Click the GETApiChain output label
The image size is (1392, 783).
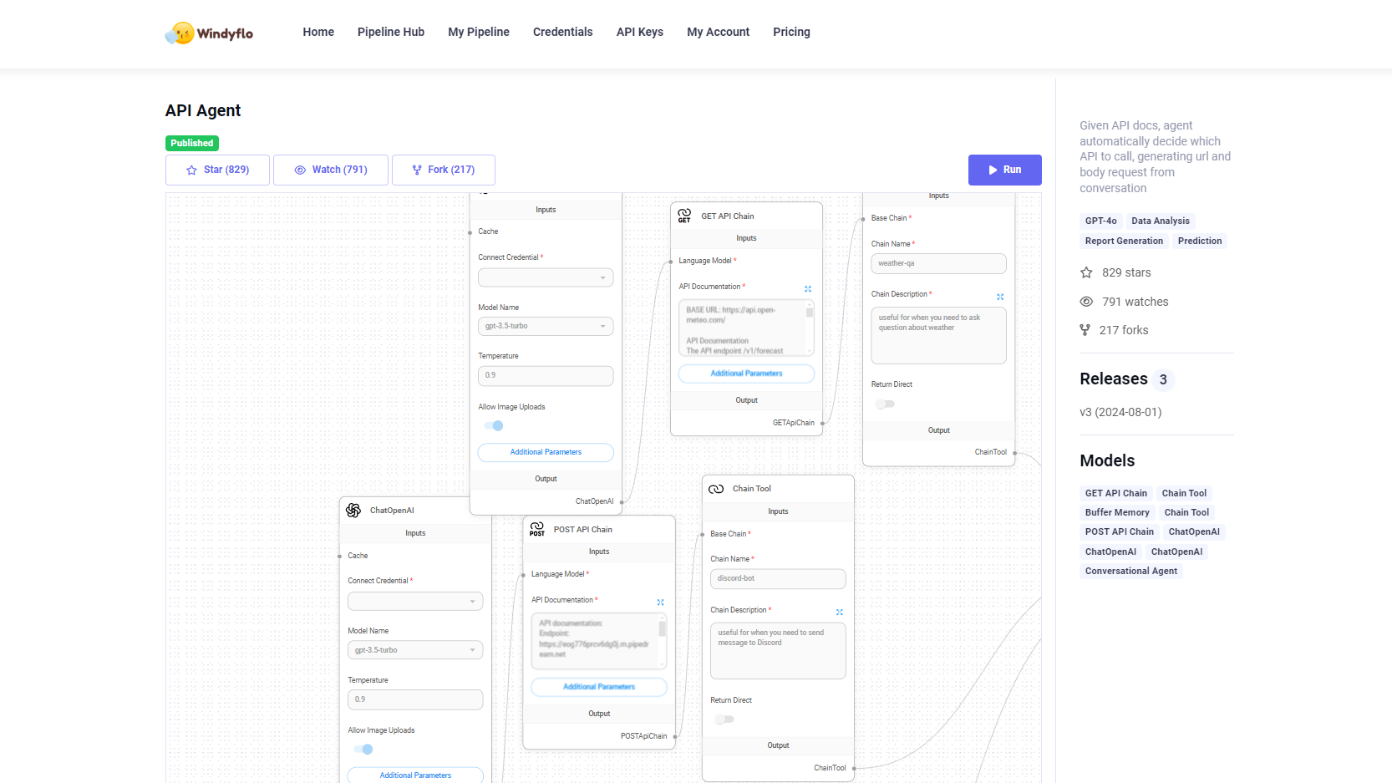tap(794, 423)
